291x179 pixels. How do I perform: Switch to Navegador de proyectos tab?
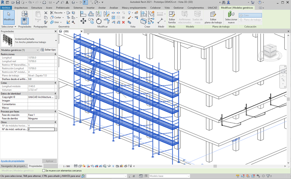14,166
